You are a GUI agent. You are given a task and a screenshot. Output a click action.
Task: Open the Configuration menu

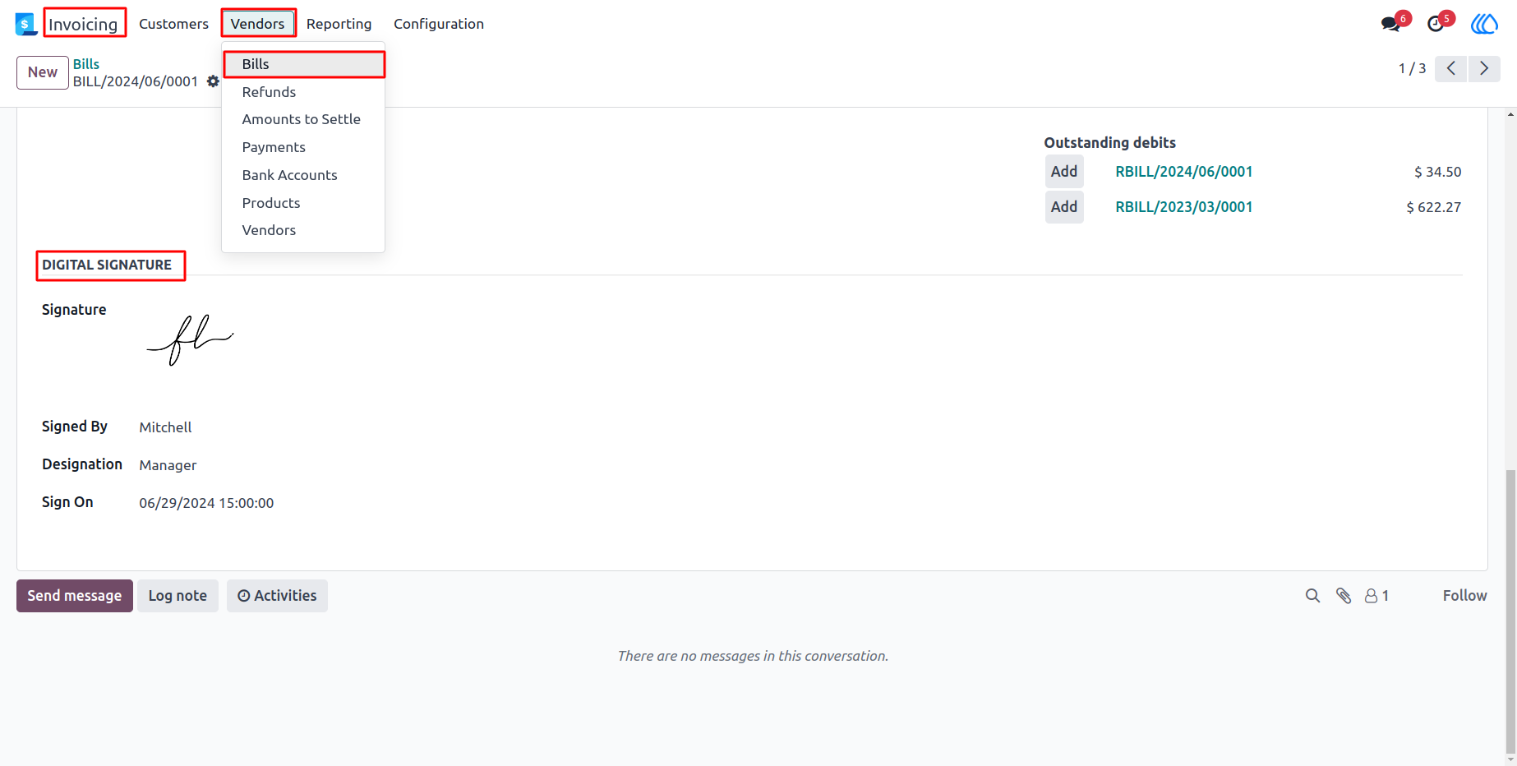pos(439,24)
